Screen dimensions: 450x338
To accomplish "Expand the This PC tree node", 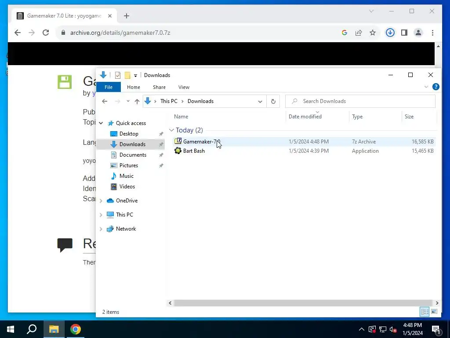I will pyautogui.click(x=101, y=215).
